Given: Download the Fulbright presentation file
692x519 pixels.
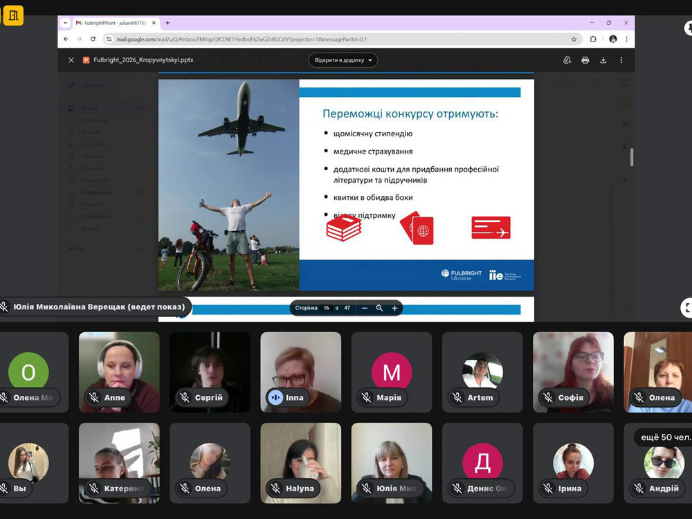Looking at the screenshot, I should [x=603, y=60].
